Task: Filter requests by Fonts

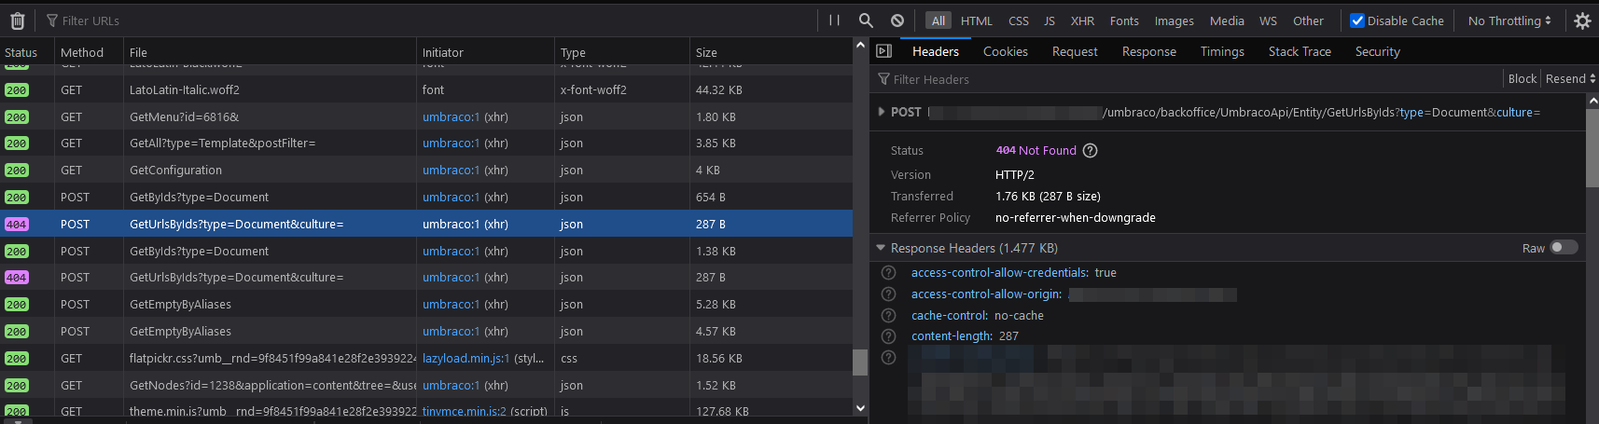Action: pos(1124,21)
